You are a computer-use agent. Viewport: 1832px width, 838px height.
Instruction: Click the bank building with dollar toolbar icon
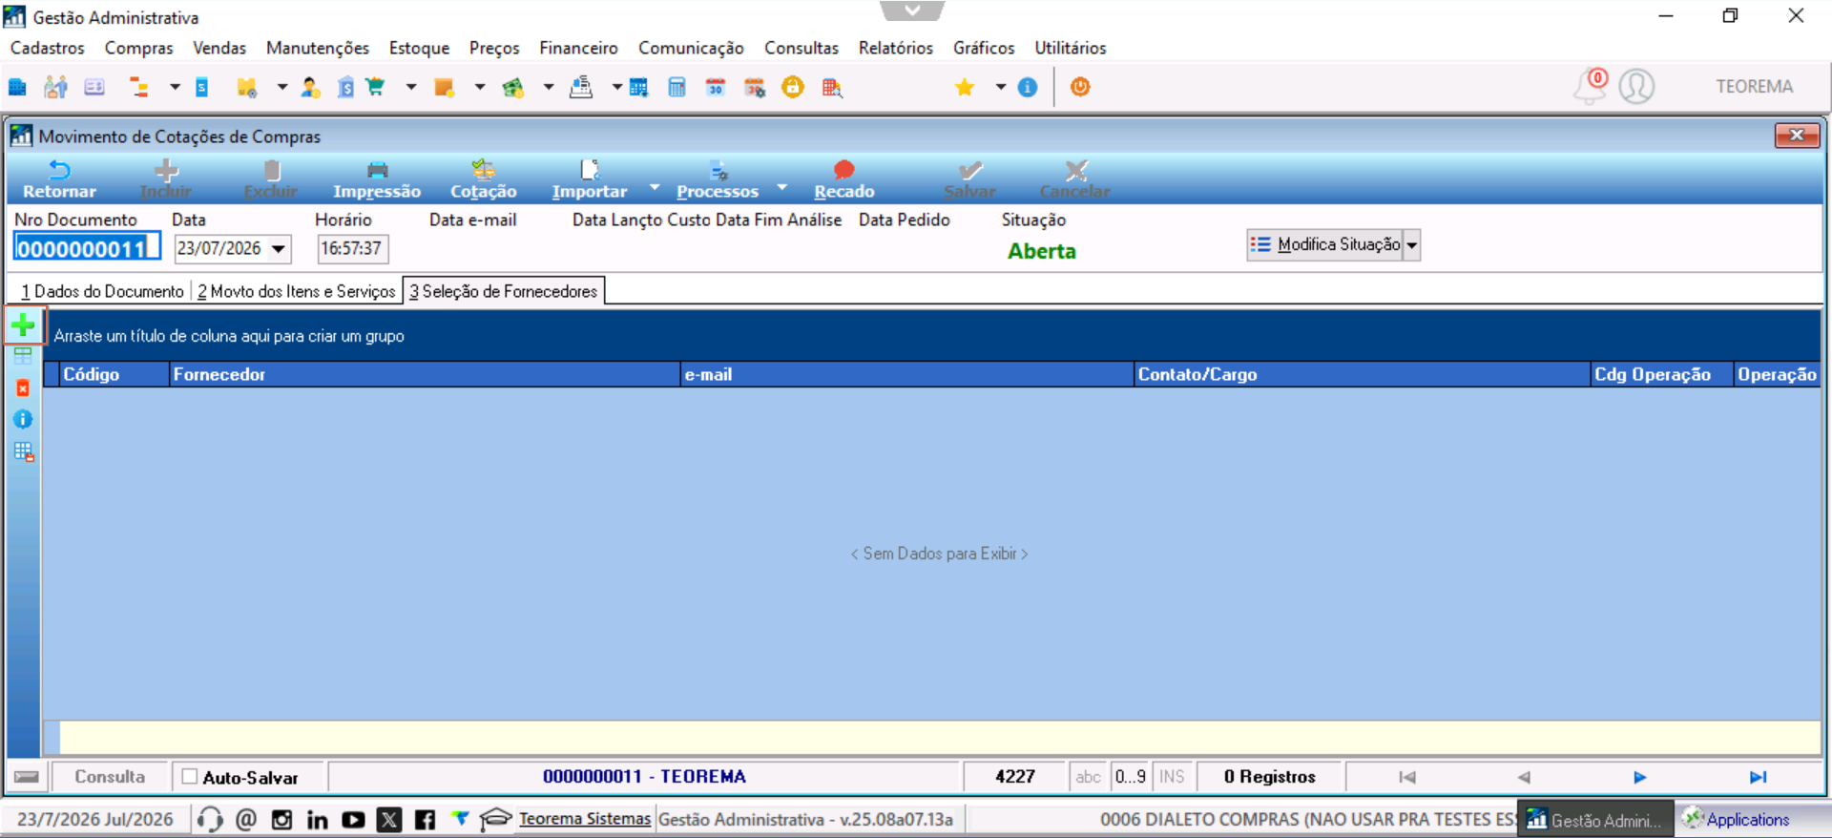click(345, 88)
